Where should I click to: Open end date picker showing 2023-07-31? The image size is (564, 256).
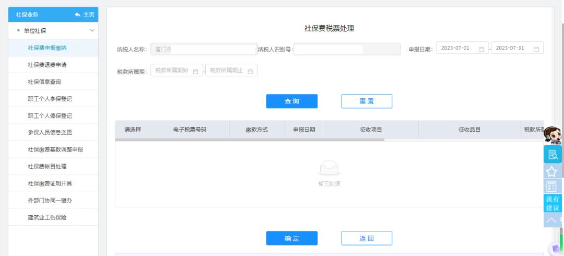point(517,48)
